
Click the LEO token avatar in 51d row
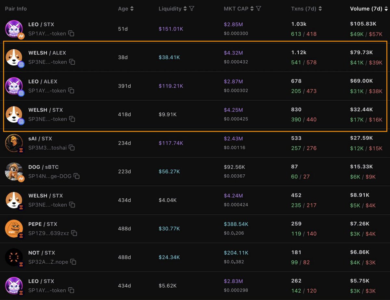point(14,29)
